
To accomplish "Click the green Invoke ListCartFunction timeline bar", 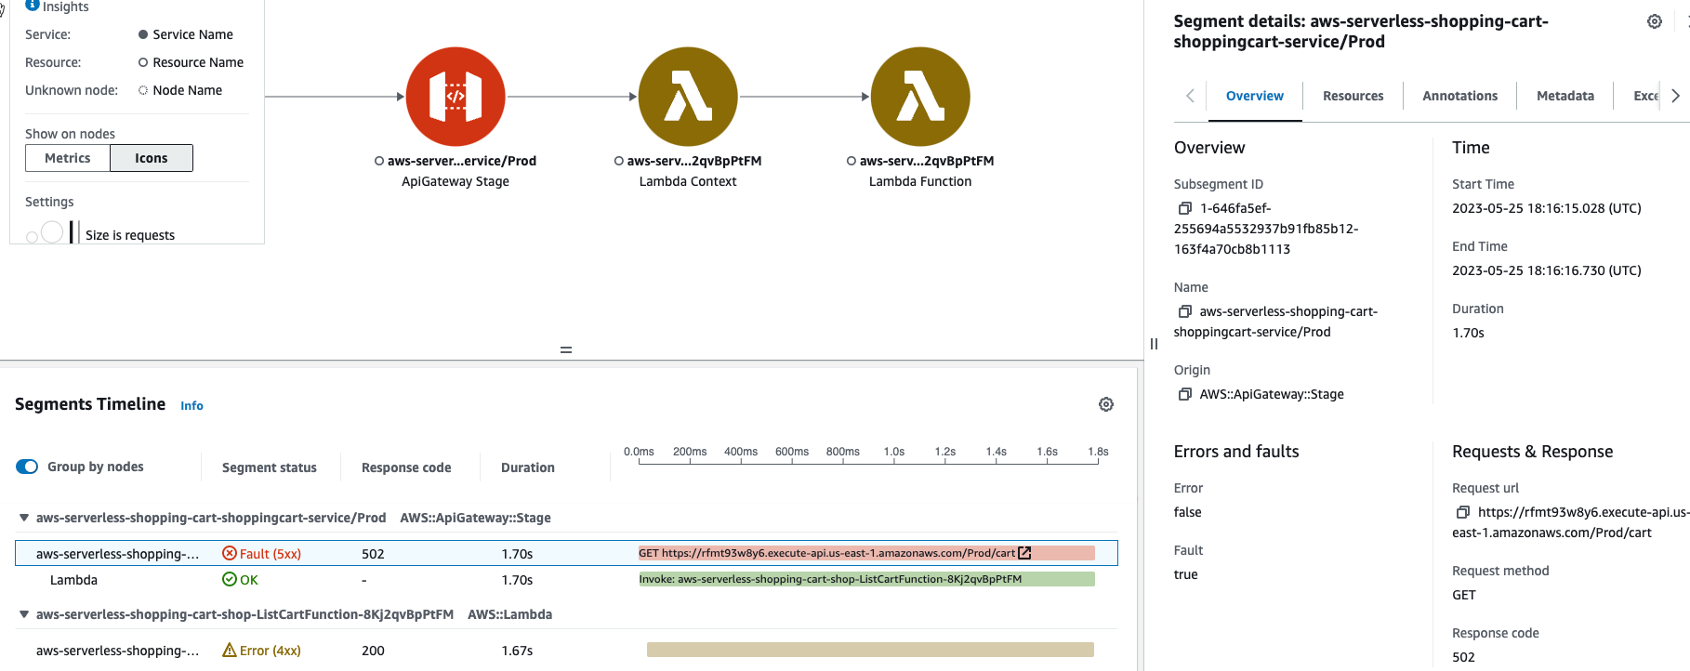I will (866, 579).
